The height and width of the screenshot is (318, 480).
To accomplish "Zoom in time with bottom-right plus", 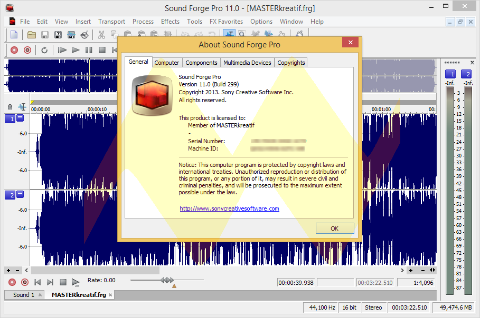I will [411, 271].
